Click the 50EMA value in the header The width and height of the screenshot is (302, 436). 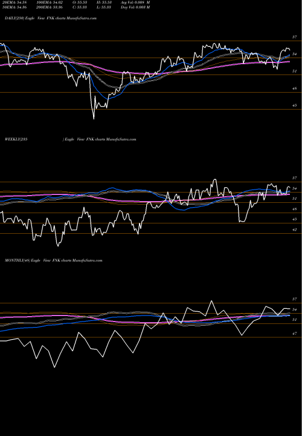tap(14, 7)
